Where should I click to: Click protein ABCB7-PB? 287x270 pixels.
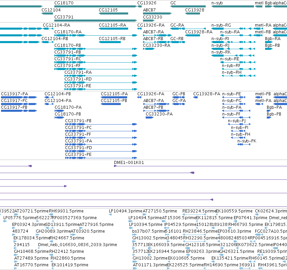pos(153,107)
